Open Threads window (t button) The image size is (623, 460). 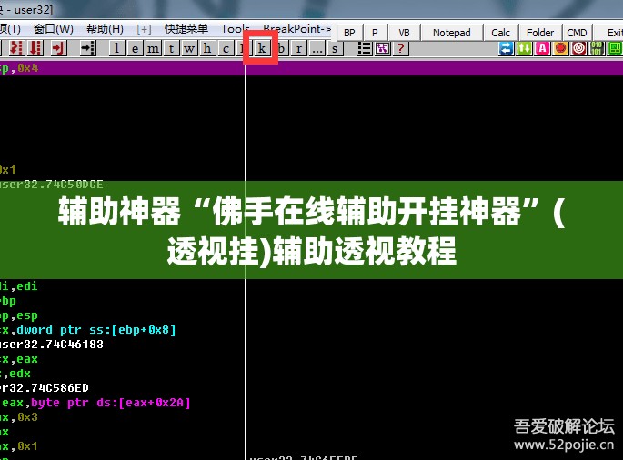(171, 48)
